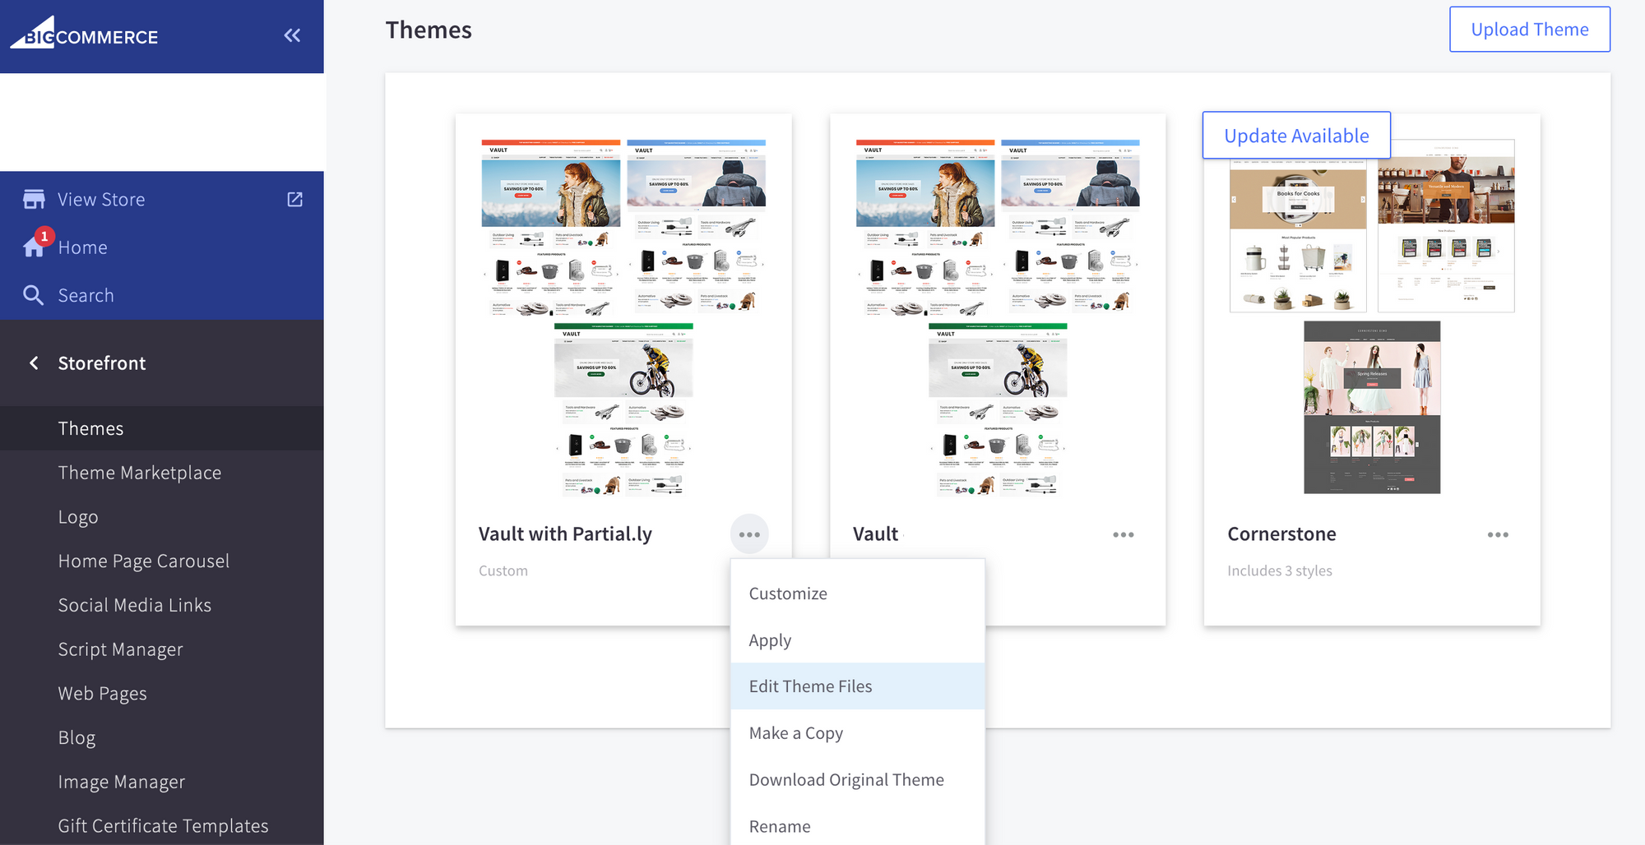Click Upload Theme button
The height and width of the screenshot is (845, 1645).
click(x=1530, y=30)
